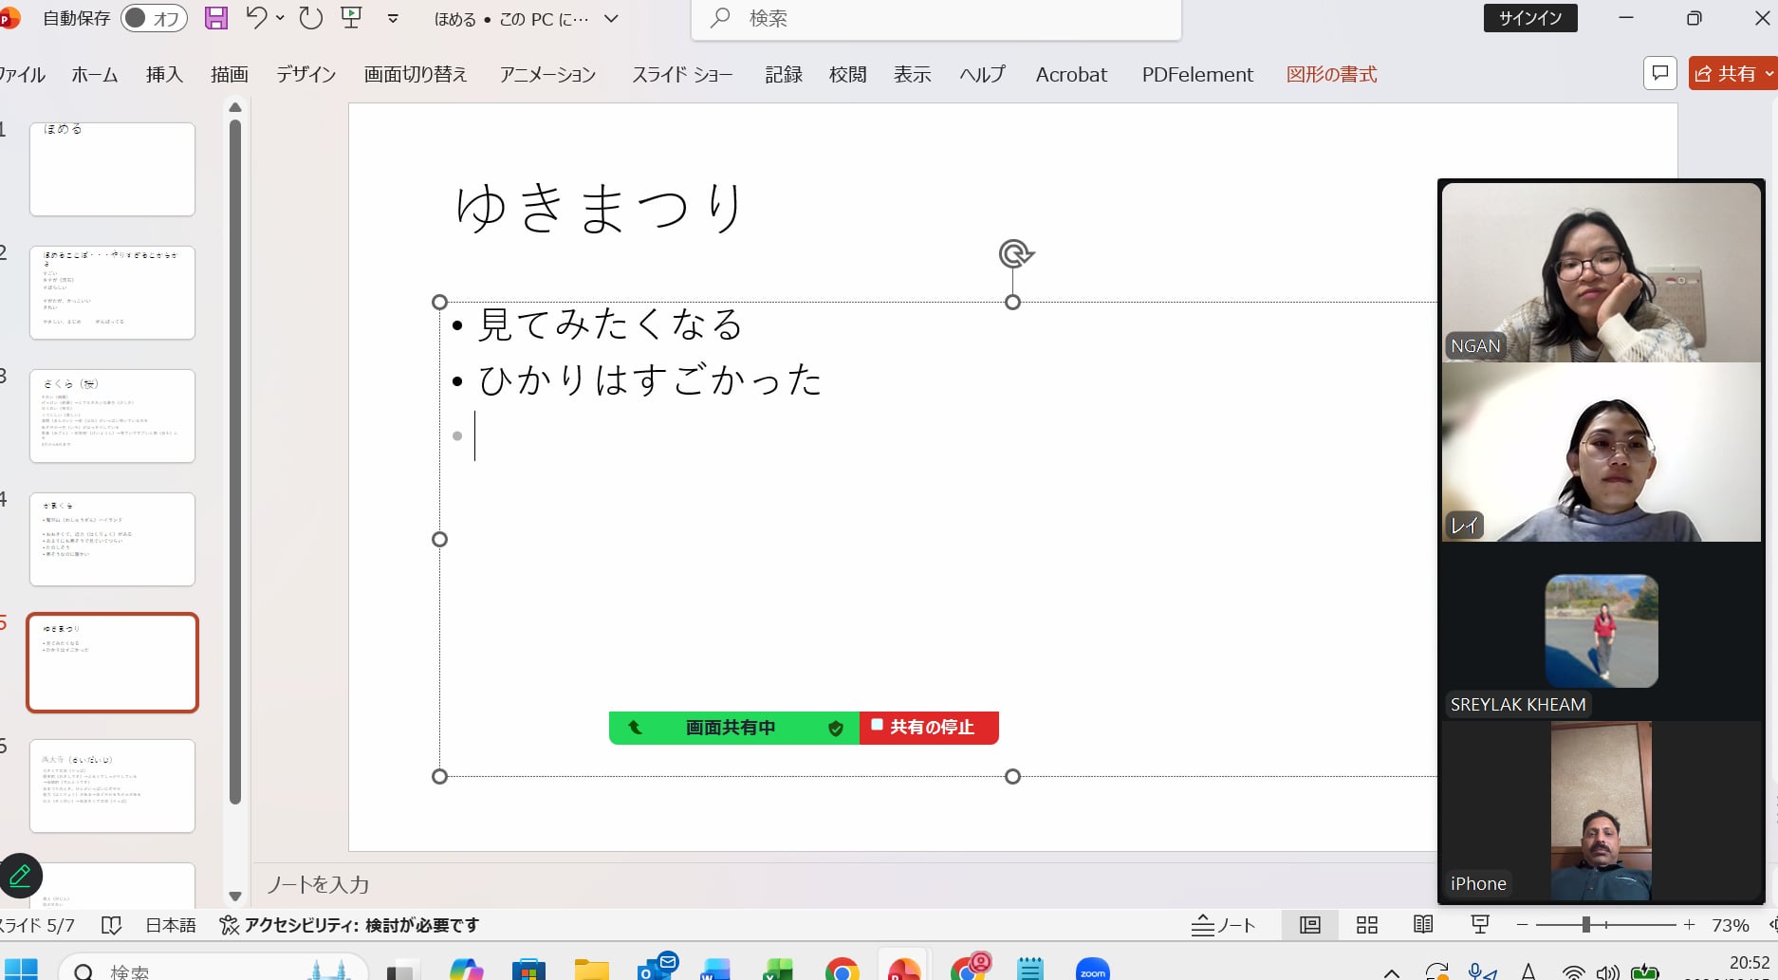Click the slide show view icon in status bar

coord(1479,925)
